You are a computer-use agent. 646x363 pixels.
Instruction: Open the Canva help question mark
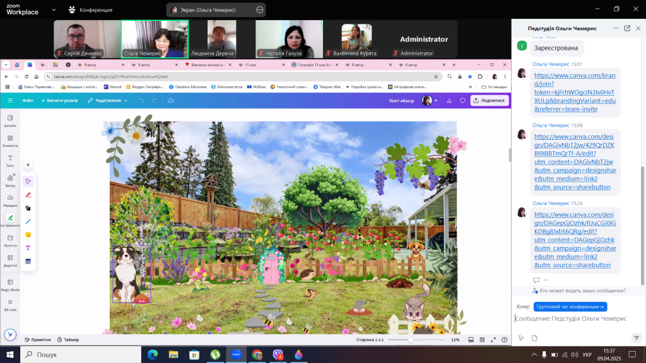(505, 340)
